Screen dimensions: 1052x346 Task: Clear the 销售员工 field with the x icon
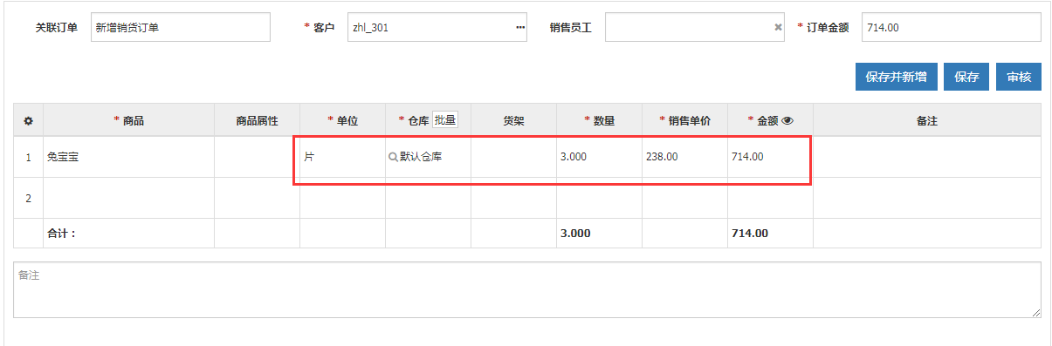[x=778, y=27]
